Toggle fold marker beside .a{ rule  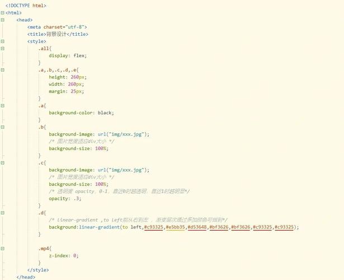tap(3, 105)
